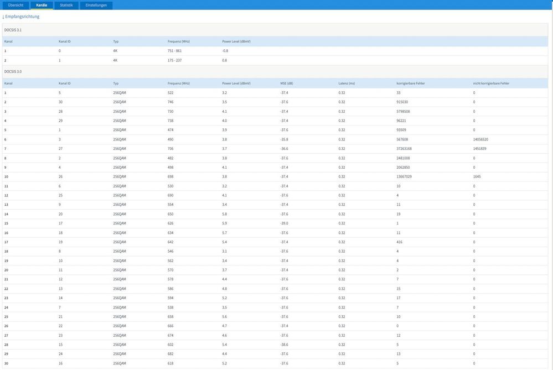This screenshot has width=553, height=370.
Task: Select the frequency 666 cell
Action: pyautogui.click(x=170, y=326)
